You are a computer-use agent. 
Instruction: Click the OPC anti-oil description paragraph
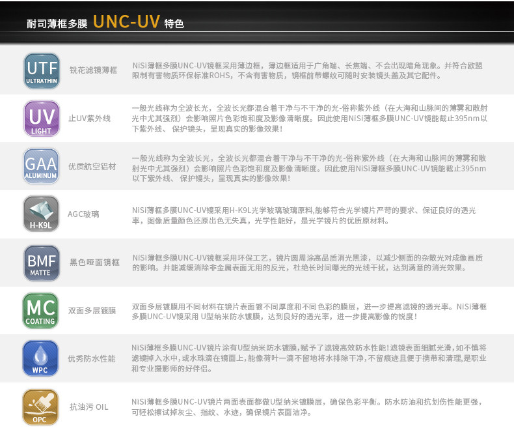pyautogui.click(x=307, y=407)
